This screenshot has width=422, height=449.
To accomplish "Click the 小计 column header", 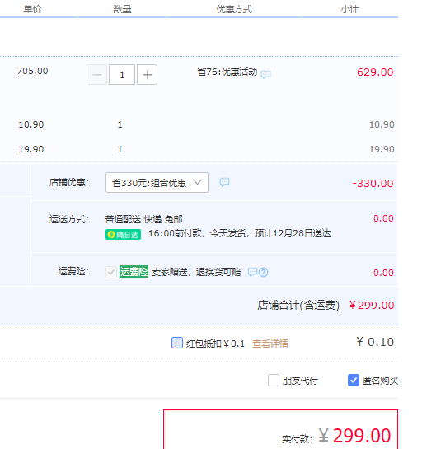I will pyautogui.click(x=349, y=9).
